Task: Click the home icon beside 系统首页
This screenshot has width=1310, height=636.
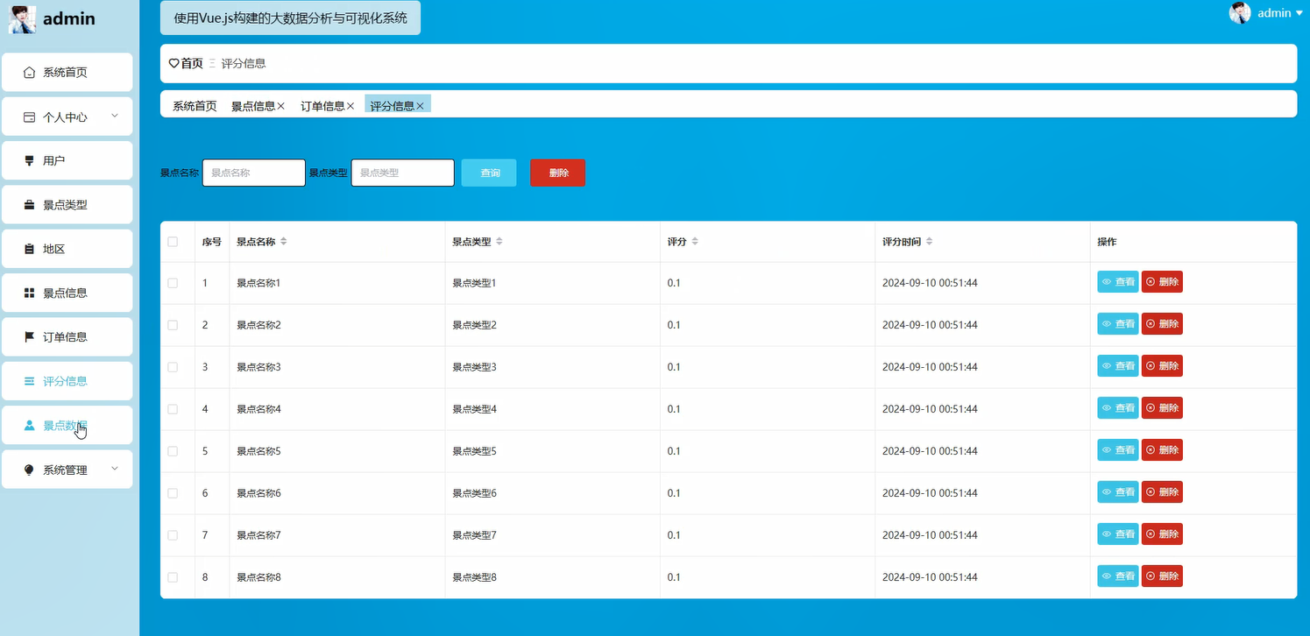Action: click(29, 73)
